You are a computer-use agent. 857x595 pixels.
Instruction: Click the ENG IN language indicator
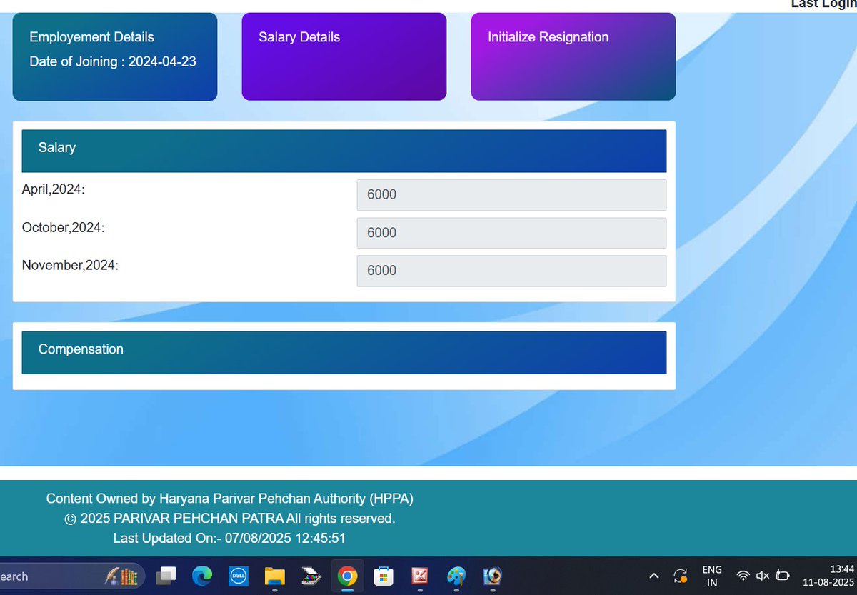point(712,576)
